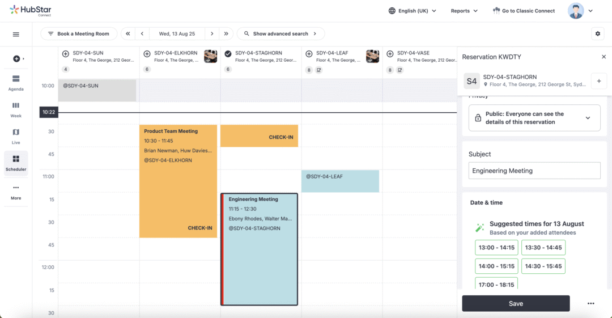Open the Live floor map view
Viewport: 612px width, 318px height.
point(16,137)
